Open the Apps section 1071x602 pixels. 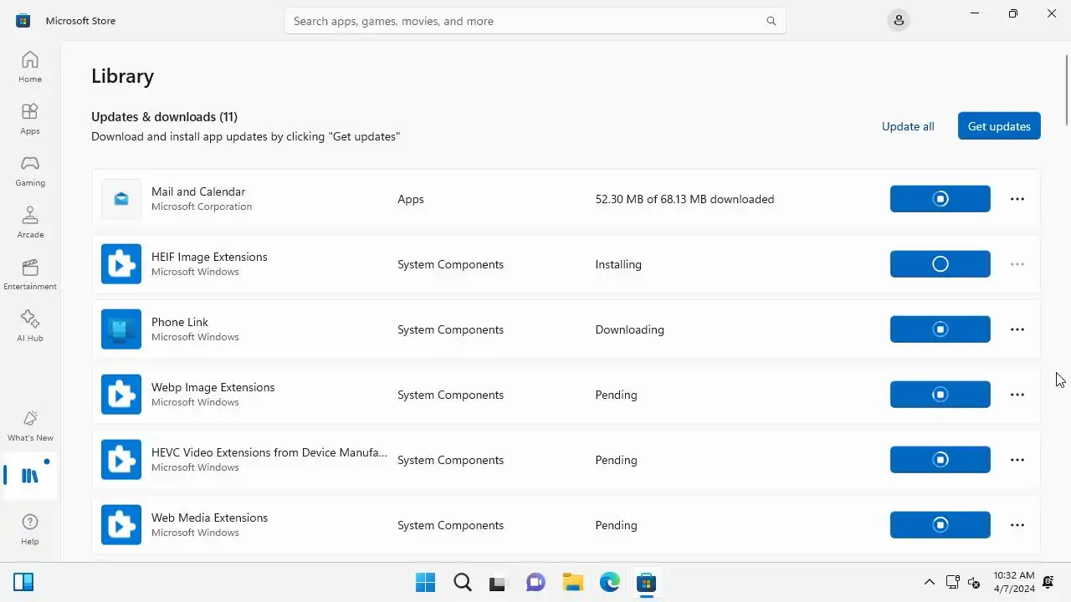(x=30, y=119)
